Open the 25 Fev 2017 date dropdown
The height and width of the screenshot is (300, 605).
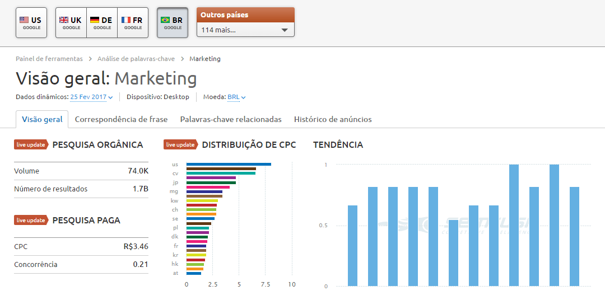point(91,97)
